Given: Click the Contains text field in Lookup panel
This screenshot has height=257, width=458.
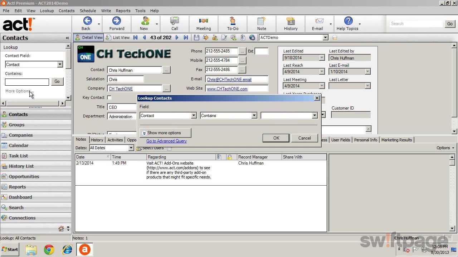Looking at the screenshot, I should [27, 82].
